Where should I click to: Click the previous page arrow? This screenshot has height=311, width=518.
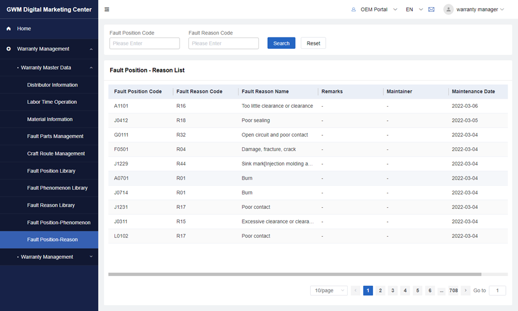[x=355, y=290]
